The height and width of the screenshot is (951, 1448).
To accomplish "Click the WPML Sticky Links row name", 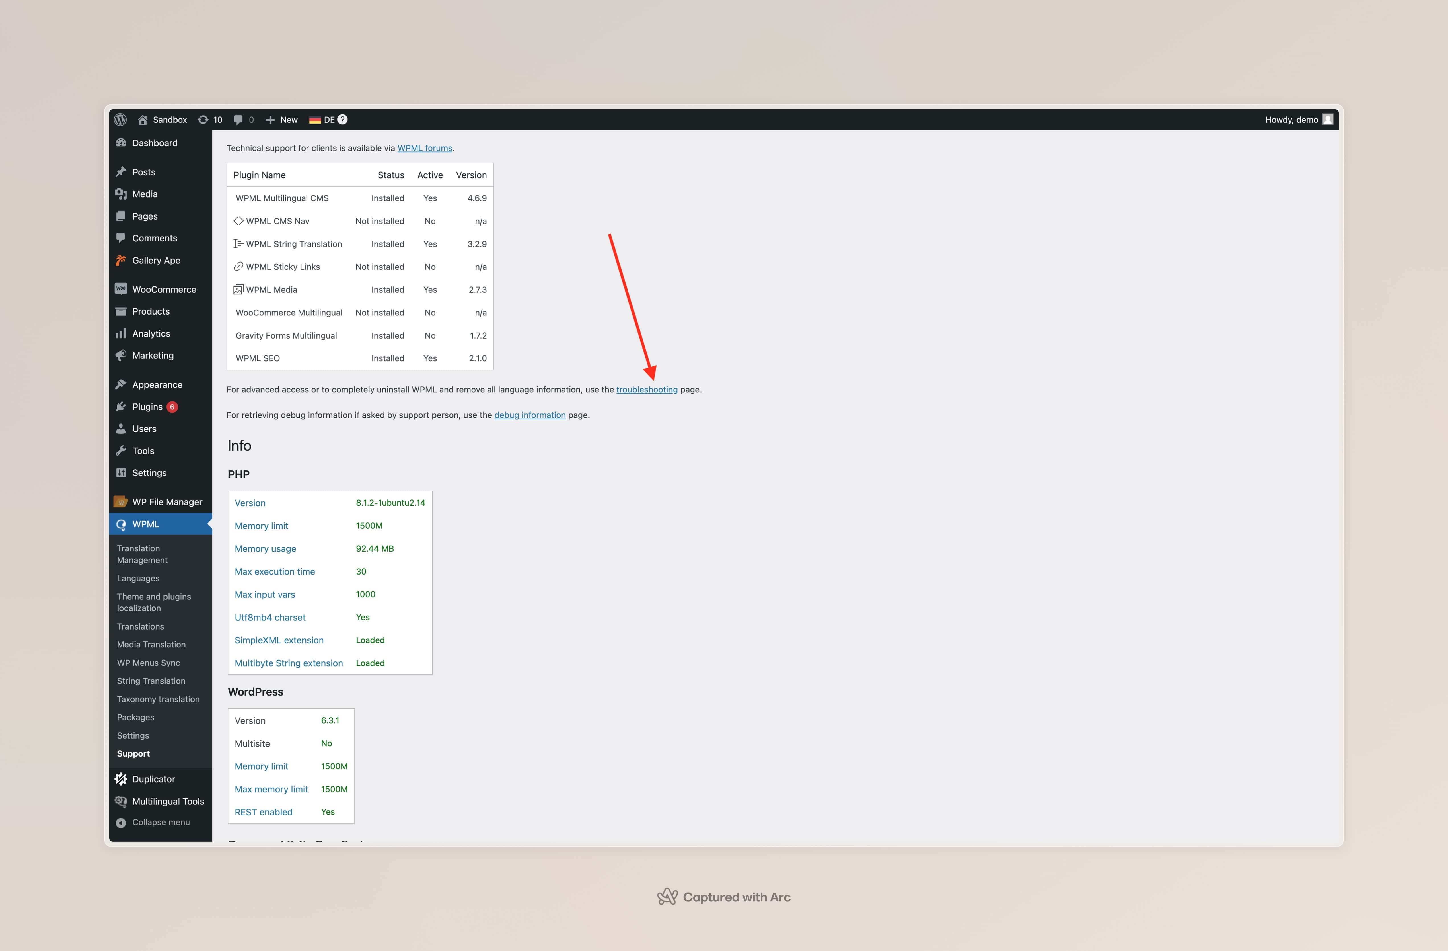I will (283, 267).
